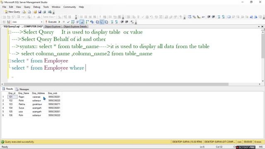The width and height of the screenshot is (265, 149).
Task: Show the Results tab
Action: click(x=7, y=89)
